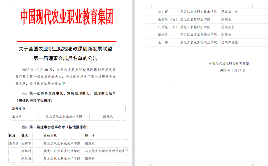Click '黑龙江农业职业技术学院' in the 副理事长 table
This screenshot has width=268, height=166.
(64, 117)
